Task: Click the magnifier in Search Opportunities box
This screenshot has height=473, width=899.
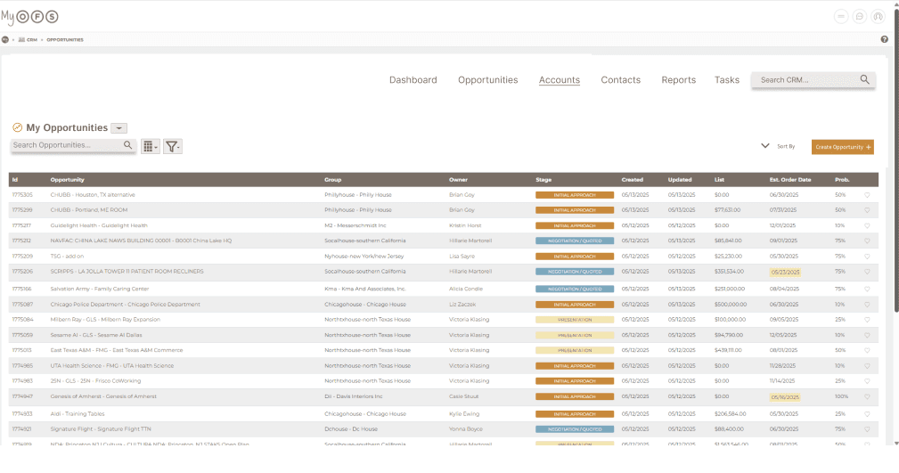Action: point(127,145)
